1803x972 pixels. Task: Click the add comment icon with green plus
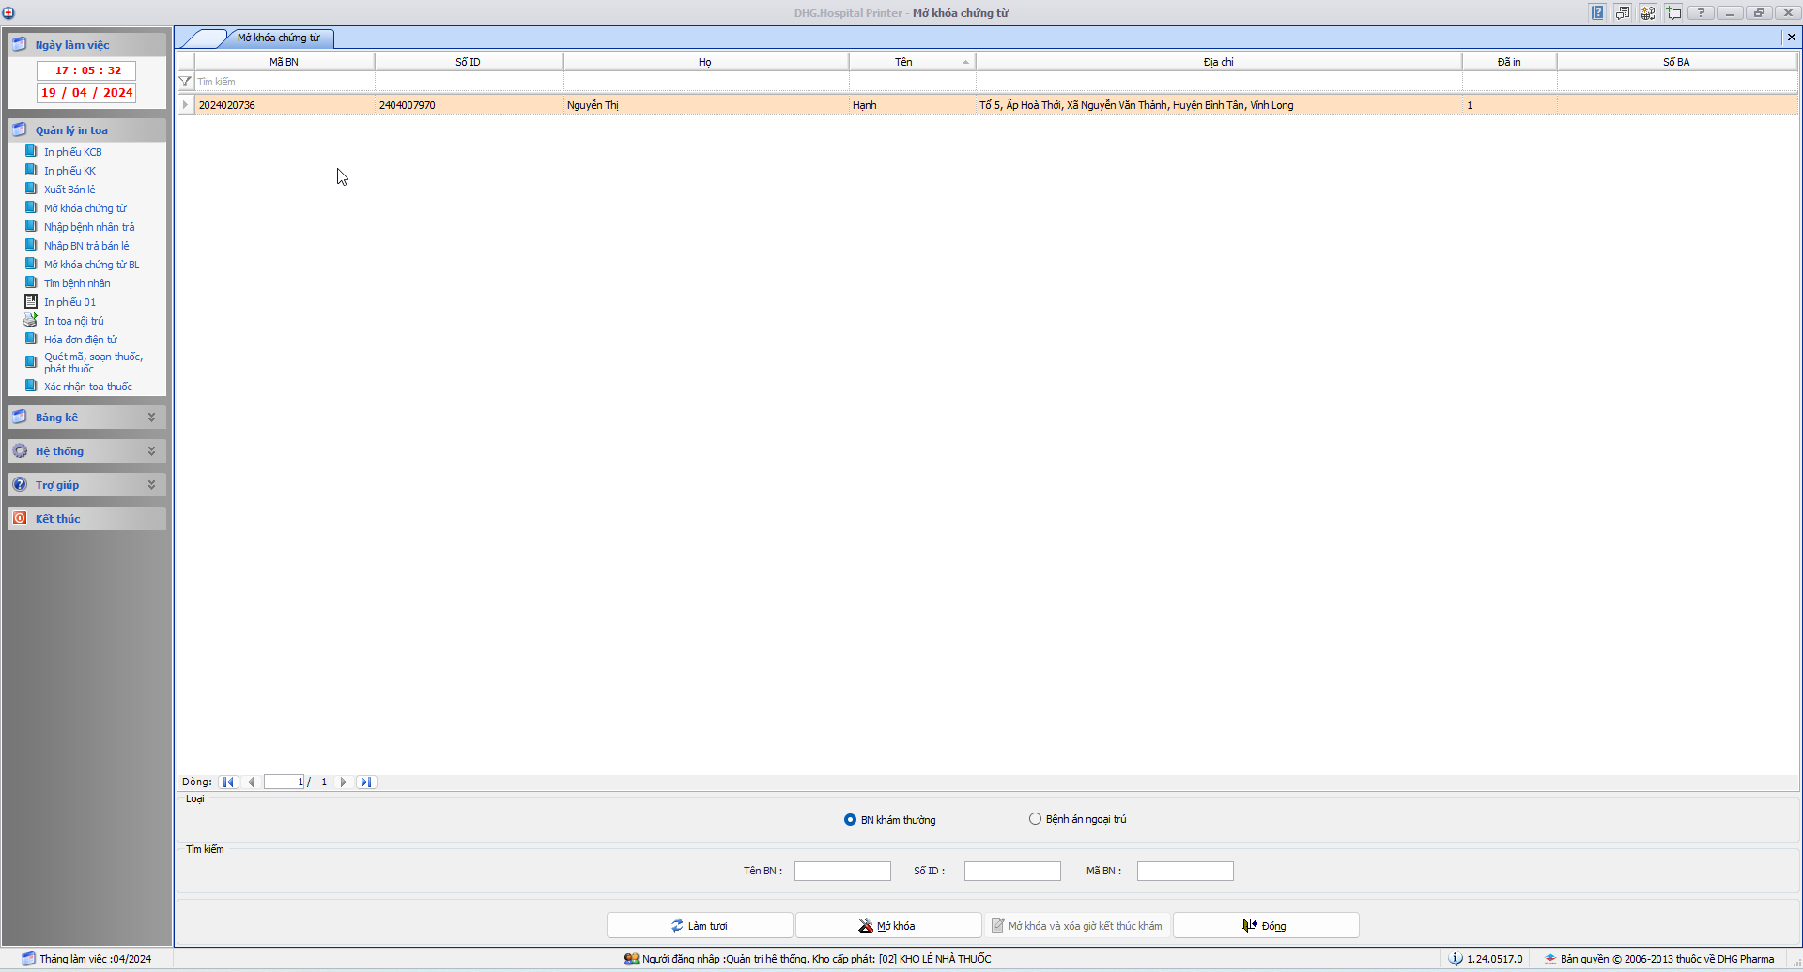(1673, 12)
